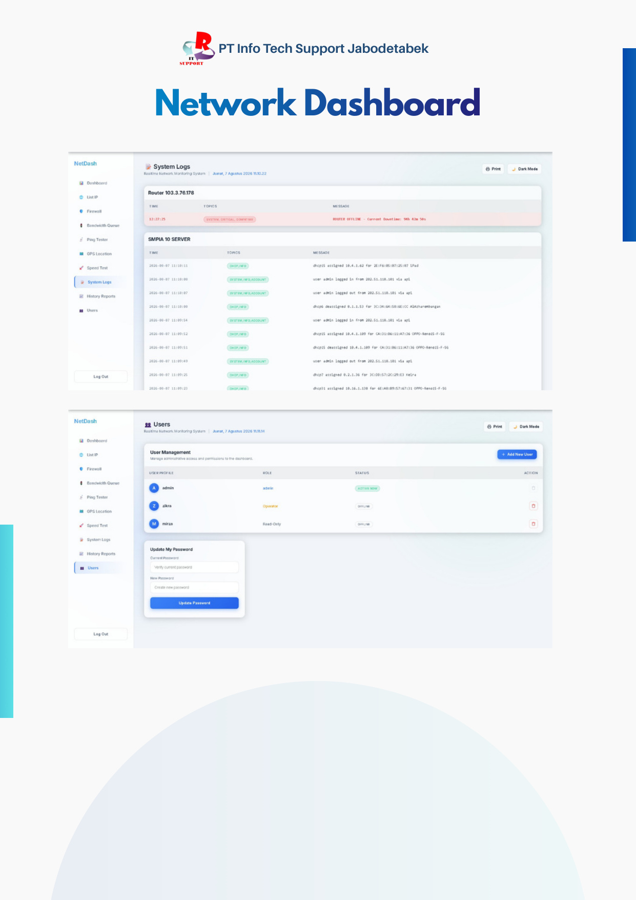Click Ping Tester icon in System Logs screenshot
The height and width of the screenshot is (900, 636).
click(81, 239)
